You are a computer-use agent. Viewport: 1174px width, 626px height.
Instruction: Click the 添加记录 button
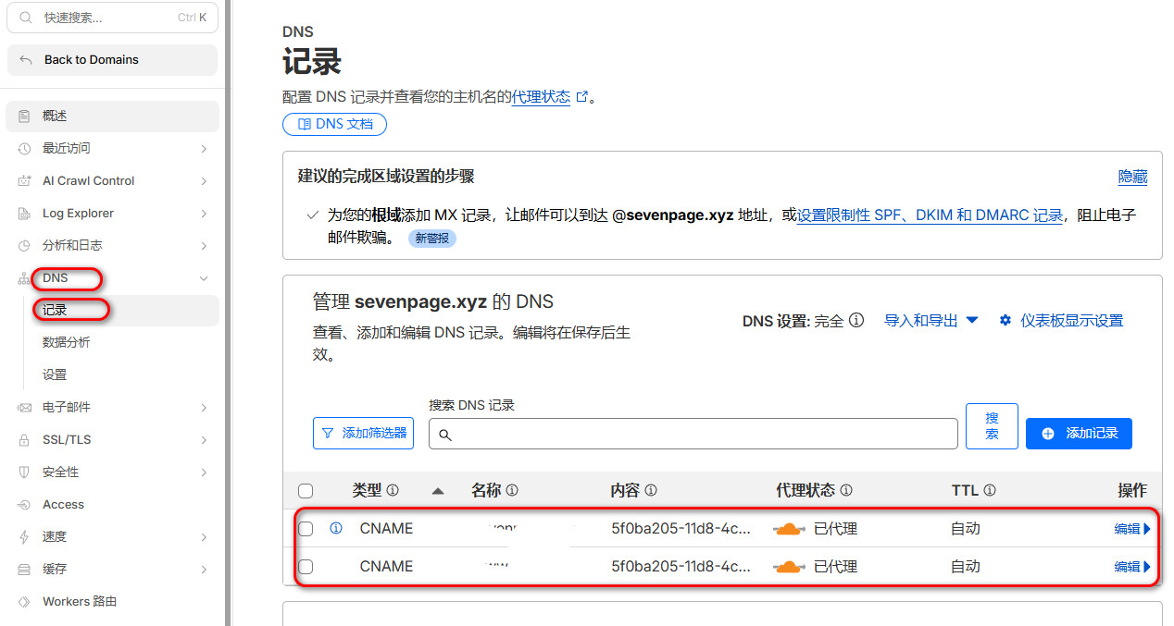pyautogui.click(x=1079, y=433)
